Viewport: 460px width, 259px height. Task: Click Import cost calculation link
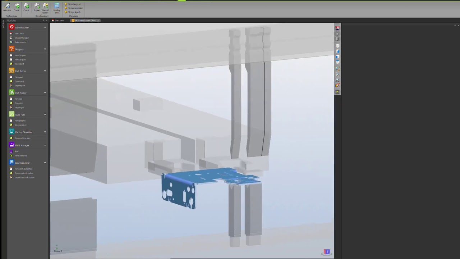point(24,178)
